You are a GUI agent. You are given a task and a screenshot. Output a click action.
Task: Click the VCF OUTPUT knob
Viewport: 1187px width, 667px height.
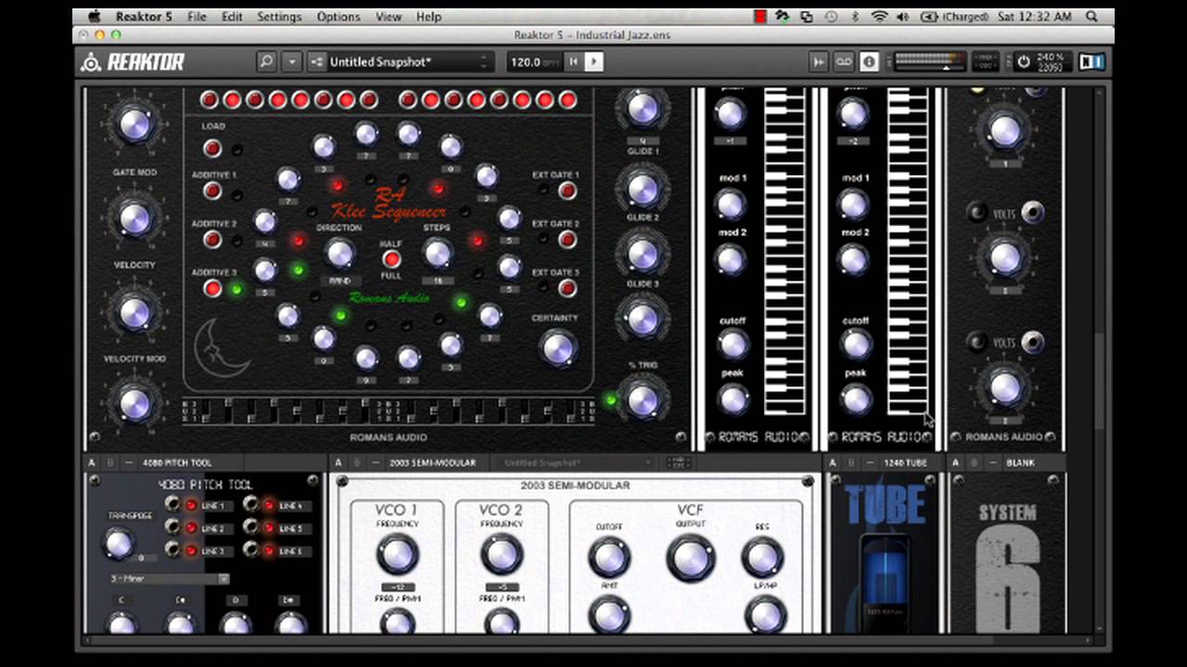coord(691,558)
